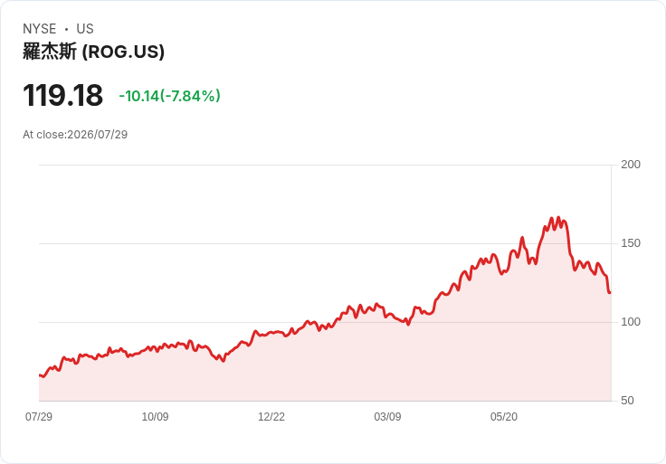Click the 119.18 current price

(62, 95)
